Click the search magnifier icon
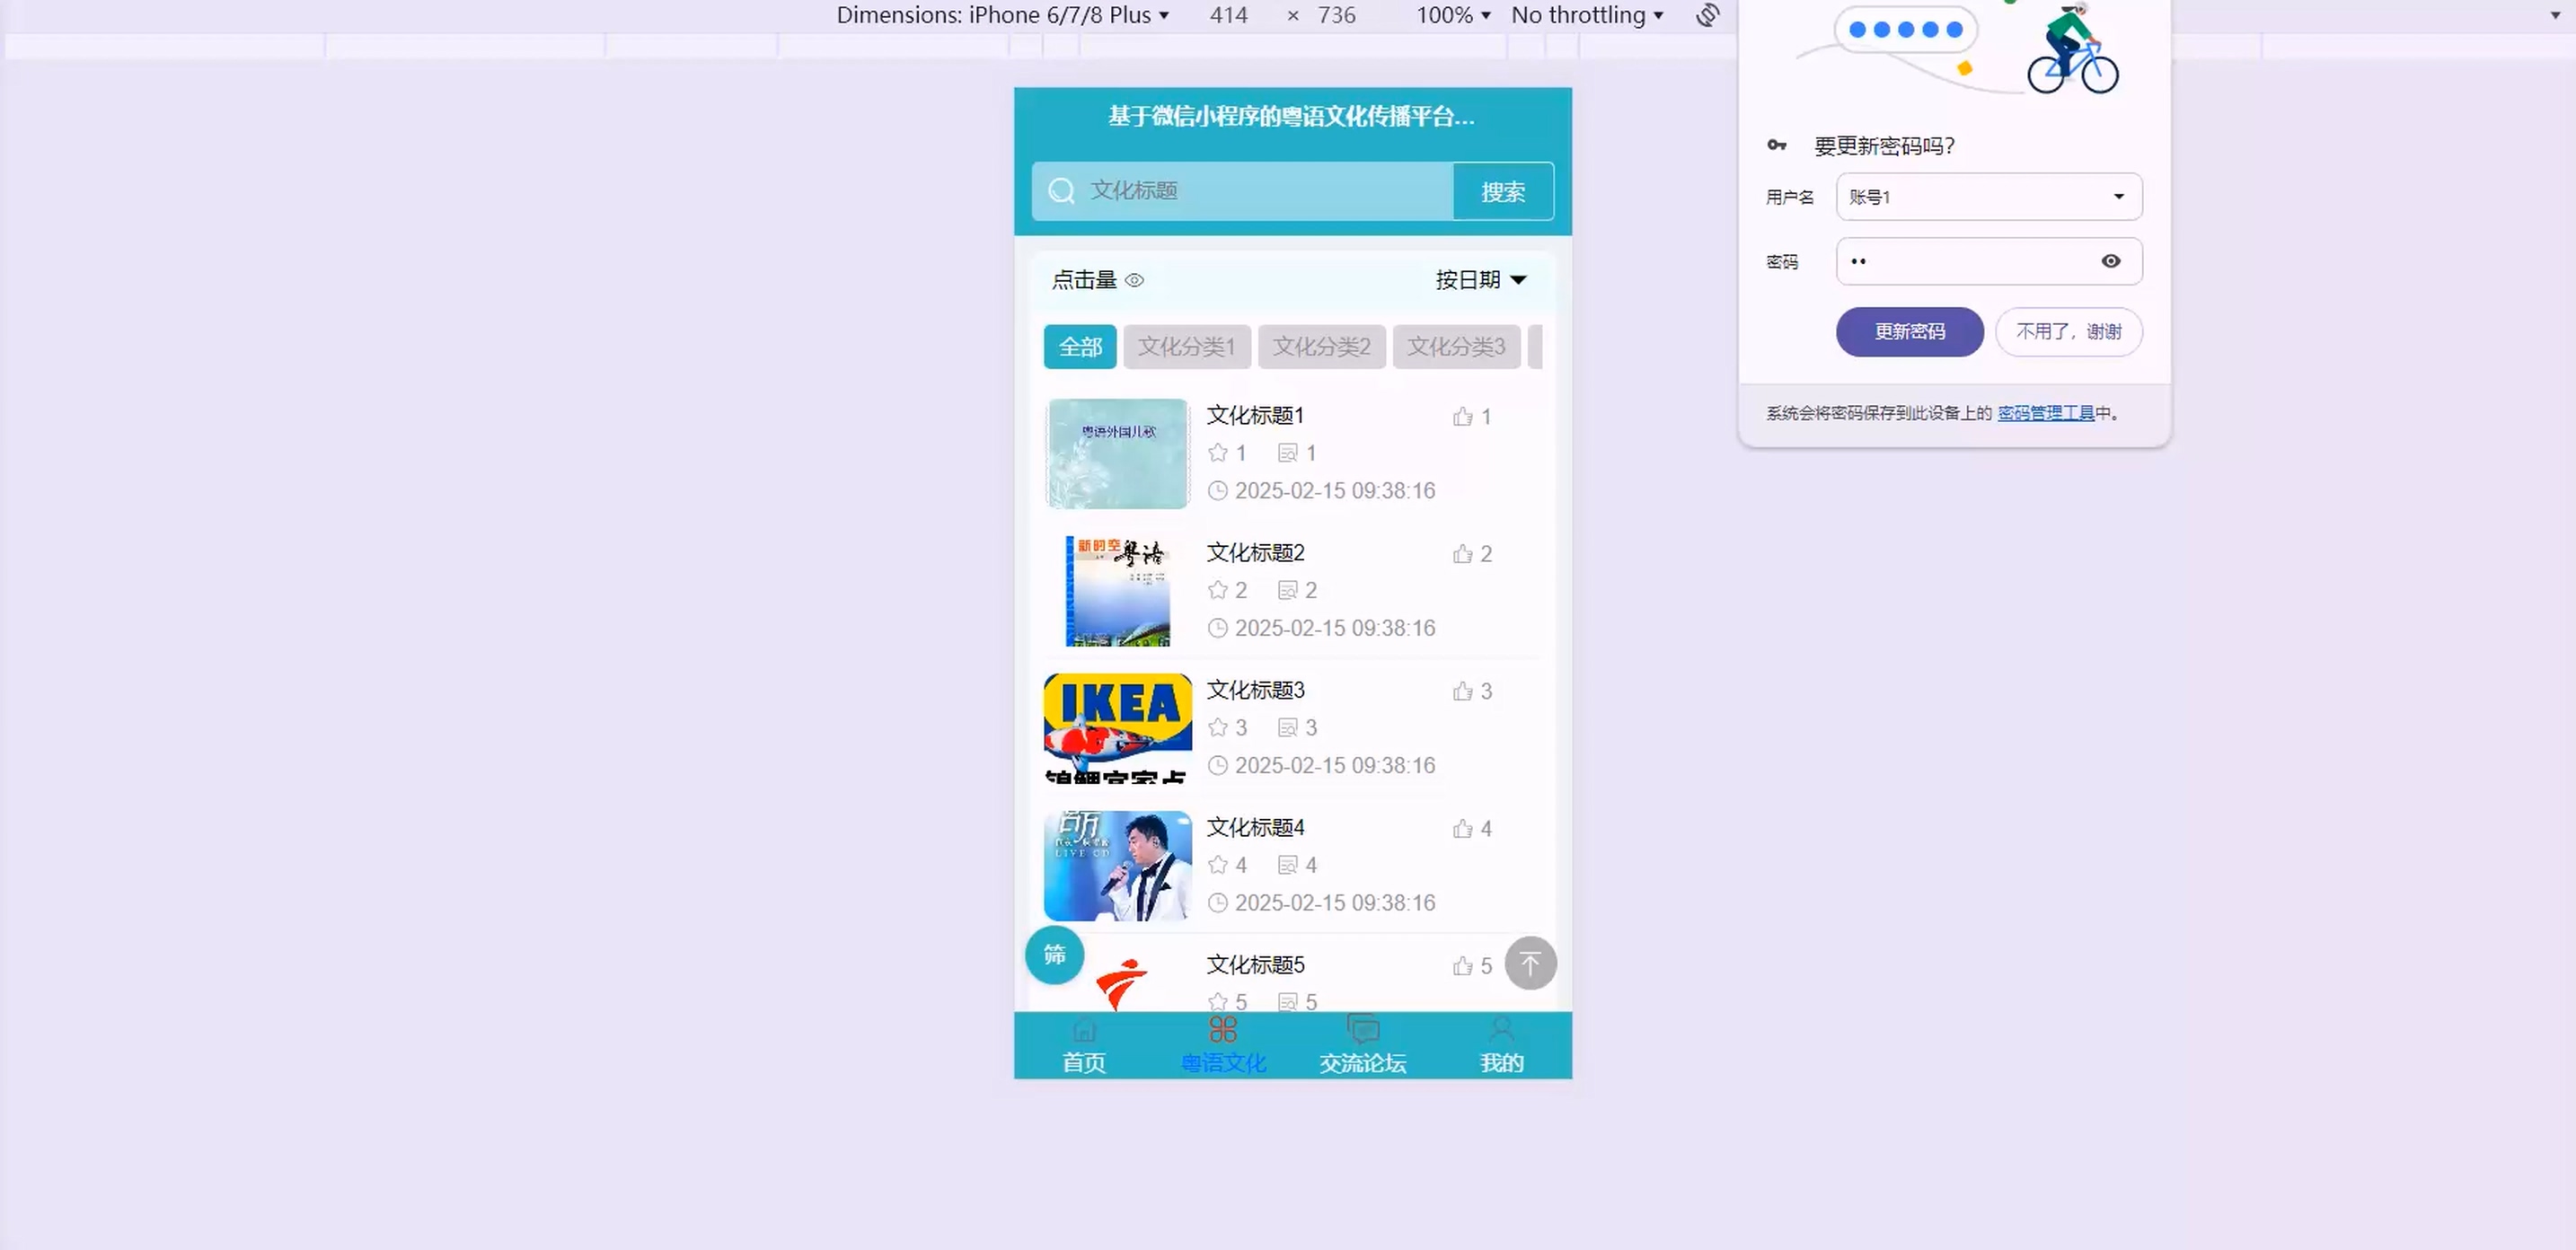The image size is (2576, 1250). 1062,191
